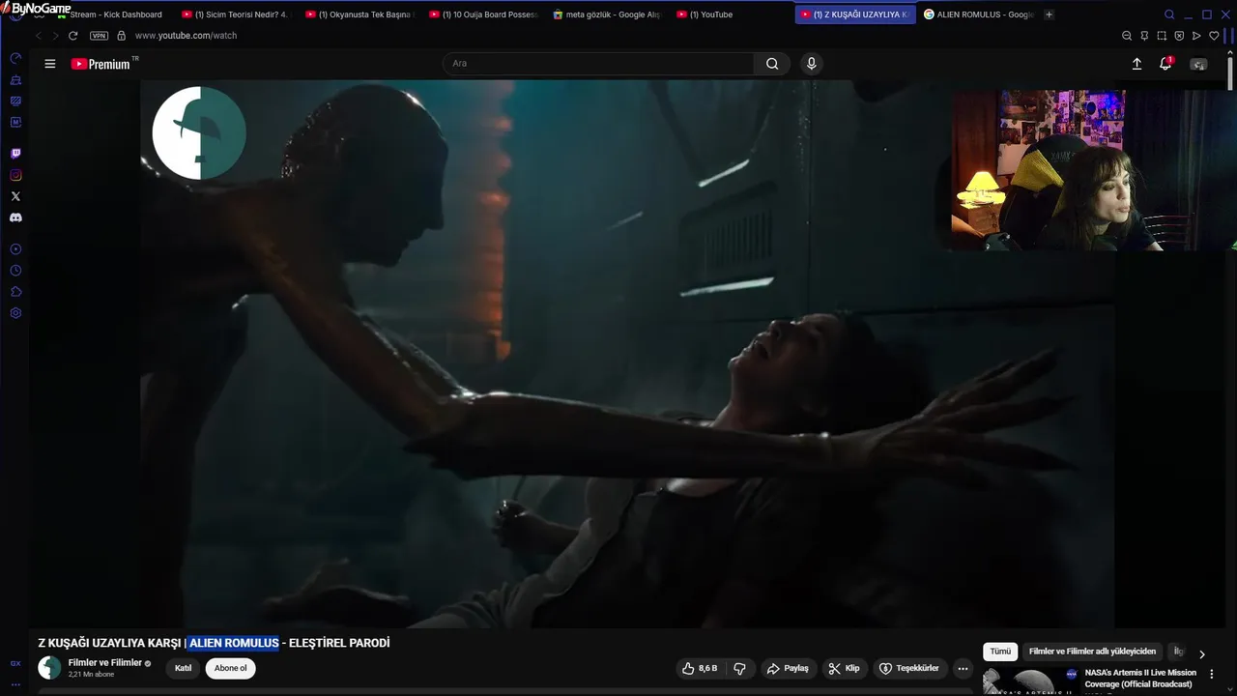1237x696 pixels.
Task: Start voice search with microphone icon
Action: 812,64
